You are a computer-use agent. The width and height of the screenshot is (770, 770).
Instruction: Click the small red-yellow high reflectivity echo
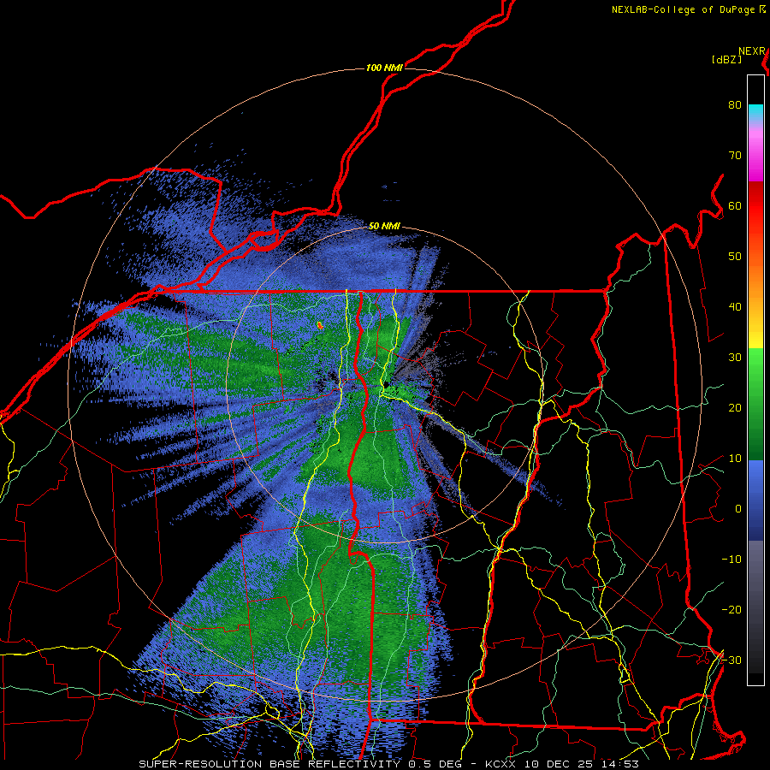[320, 324]
